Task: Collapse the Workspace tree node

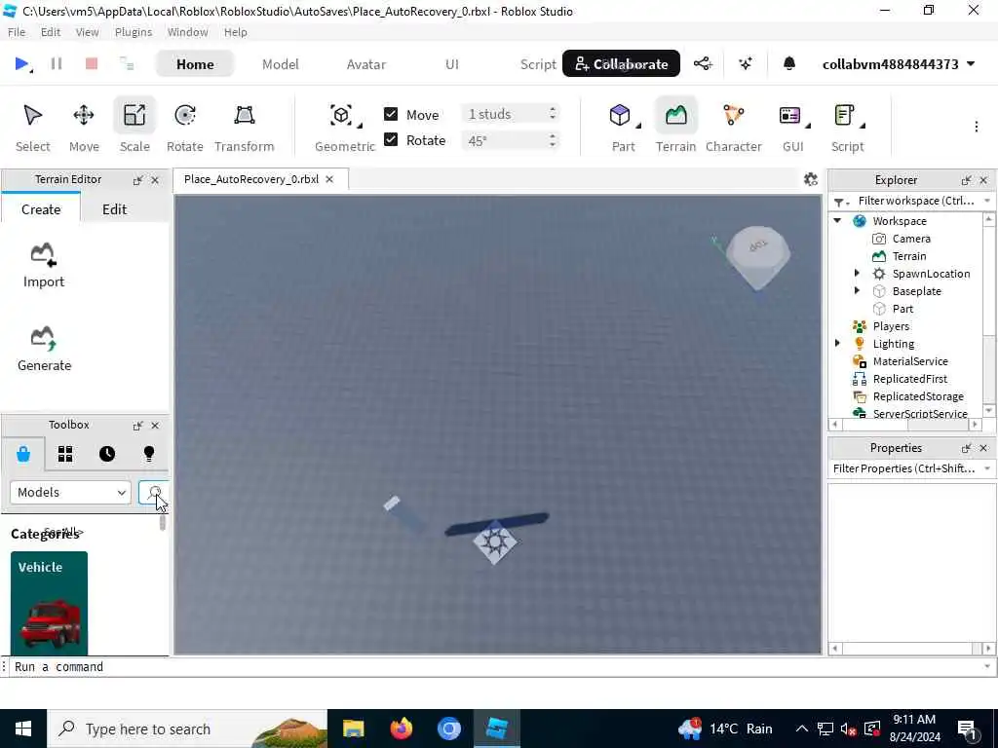Action: 837,221
